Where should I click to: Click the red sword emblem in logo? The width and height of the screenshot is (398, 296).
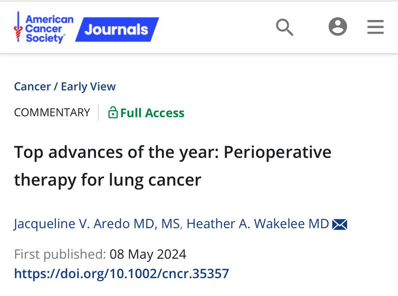pos(18,27)
